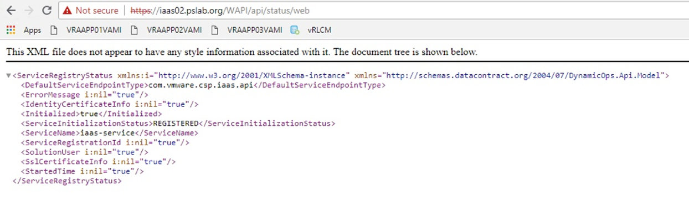
Task: Select the XML style information notice text
Action: [x=241, y=52]
